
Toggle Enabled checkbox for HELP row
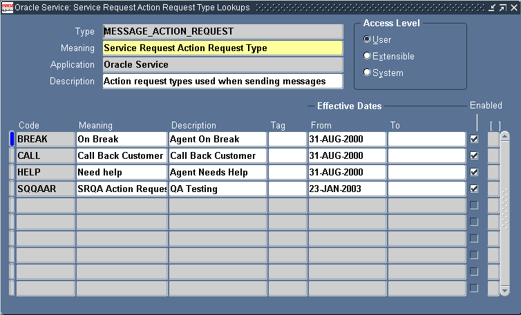[x=474, y=172]
